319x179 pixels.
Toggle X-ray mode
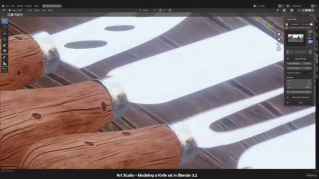[299, 10]
